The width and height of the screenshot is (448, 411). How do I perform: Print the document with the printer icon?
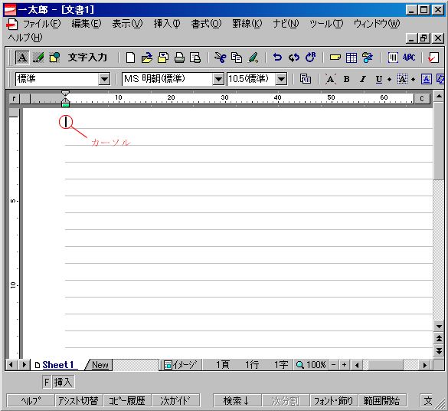point(179,58)
